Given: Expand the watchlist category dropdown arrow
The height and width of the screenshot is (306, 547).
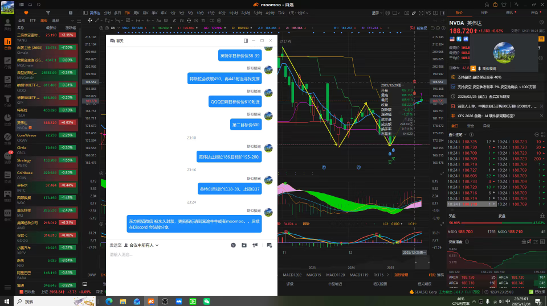Looking at the screenshot, I should click(72, 20).
